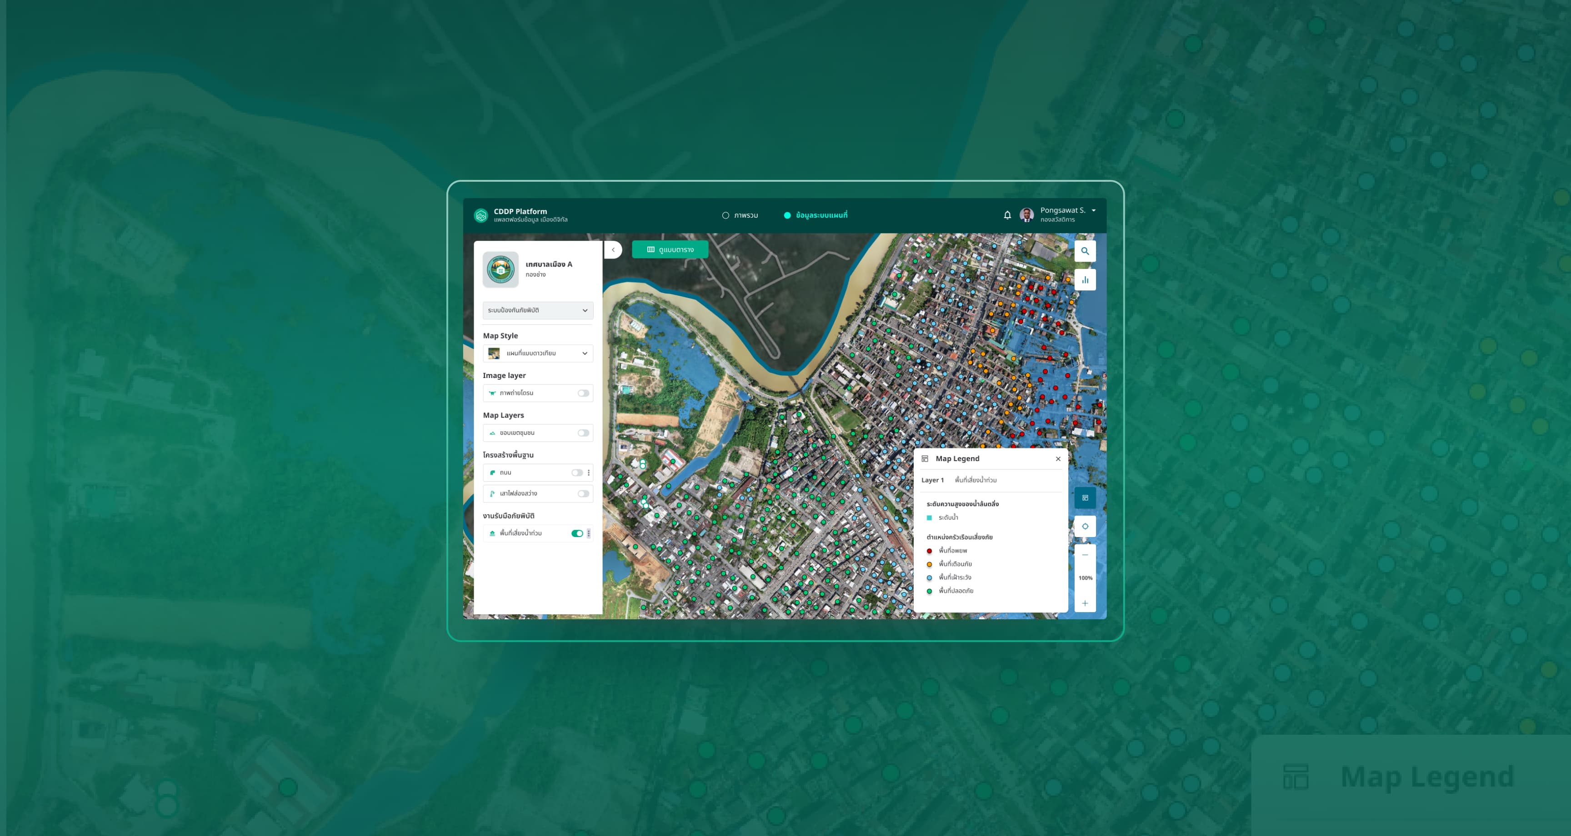Viewport: 1571px width, 836px height.
Task: Open the notifications bell icon
Action: click(x=1007, y=214)
